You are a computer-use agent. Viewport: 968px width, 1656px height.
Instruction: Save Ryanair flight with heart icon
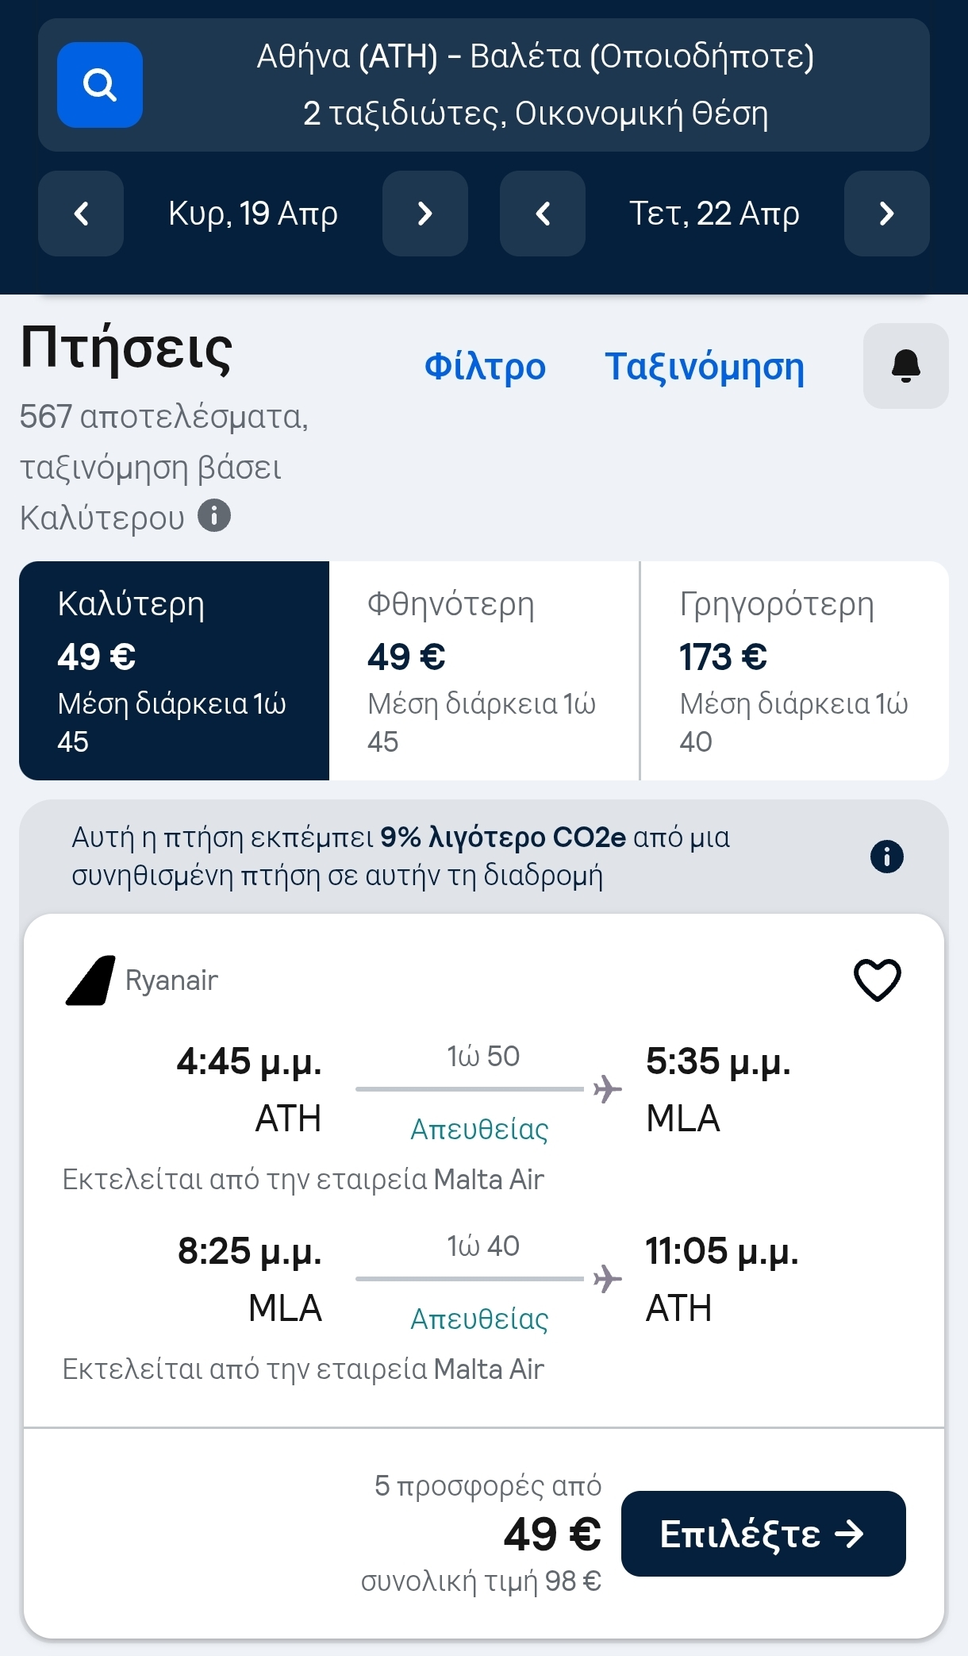pos(877,980)
